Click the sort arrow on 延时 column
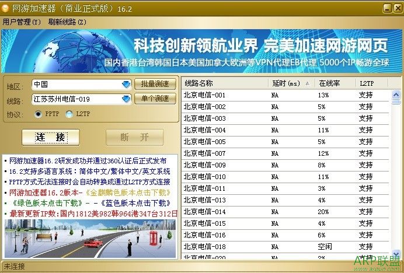404x273 pixels. [x=307, y=83]
